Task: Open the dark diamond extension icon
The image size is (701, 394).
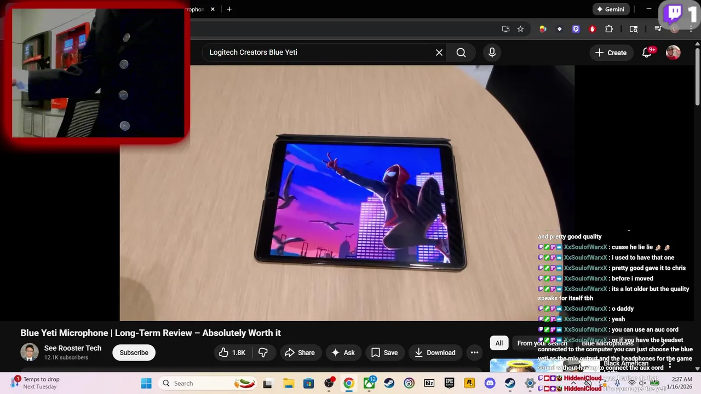Action: click(559, 29)
